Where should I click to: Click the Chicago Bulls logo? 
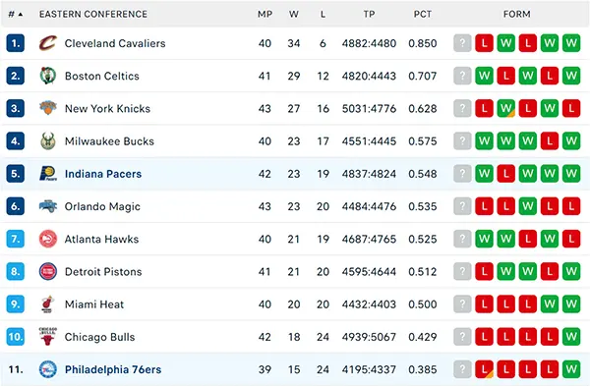point(48,337)
